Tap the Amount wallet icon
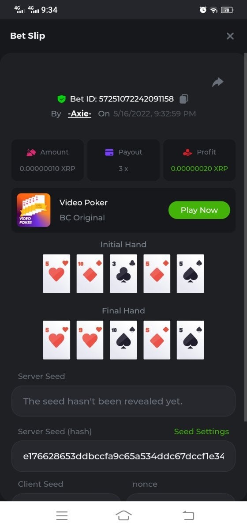The width and height of the screenshot is (247, 530). pyautogui.click(x=31, y=152)
